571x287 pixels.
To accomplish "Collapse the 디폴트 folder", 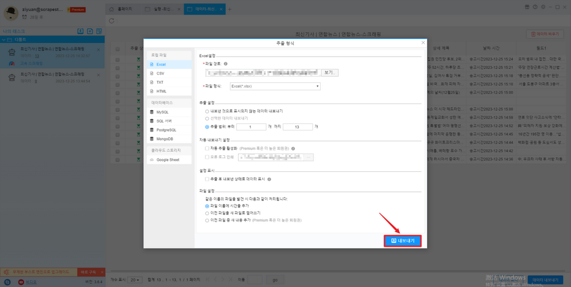I will tap(4, 39).
